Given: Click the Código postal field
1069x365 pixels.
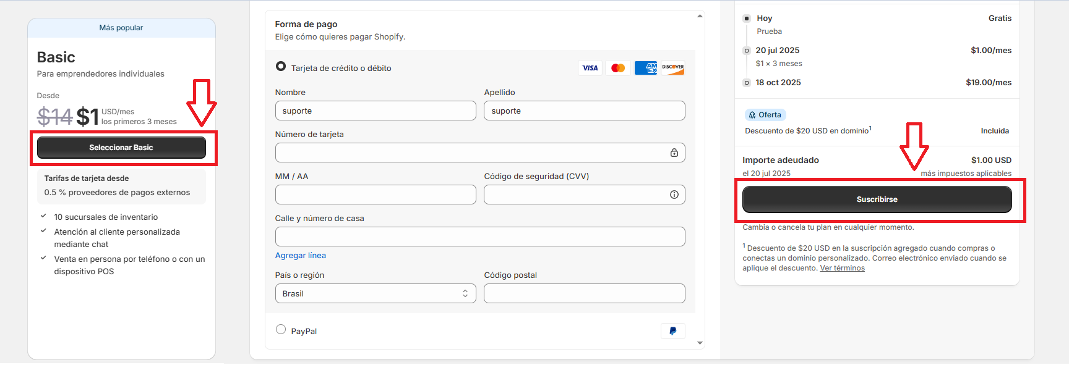Looking at the screenshot, I should [585, 293].
